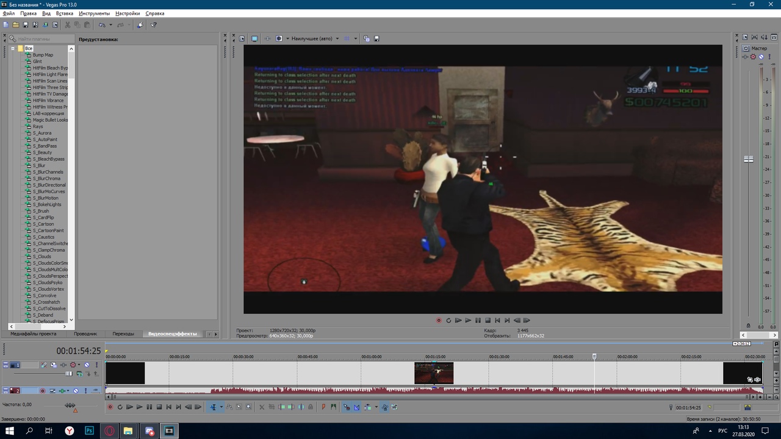Click the timeline record button in transport bar
Viewport: 781px width, 439px height.
(110, 407)
